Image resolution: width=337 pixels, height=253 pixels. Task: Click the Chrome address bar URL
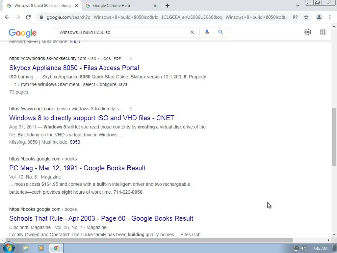(x=168, y=17)
